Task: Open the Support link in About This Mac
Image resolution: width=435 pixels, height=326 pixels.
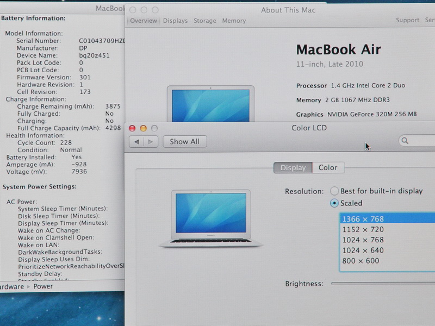Action: coord(407,20)
